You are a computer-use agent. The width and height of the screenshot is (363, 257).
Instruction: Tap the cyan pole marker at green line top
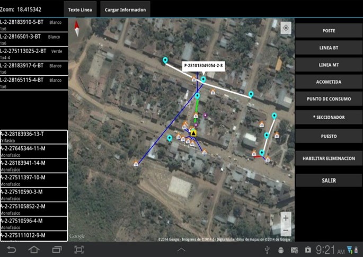point(197,96)
